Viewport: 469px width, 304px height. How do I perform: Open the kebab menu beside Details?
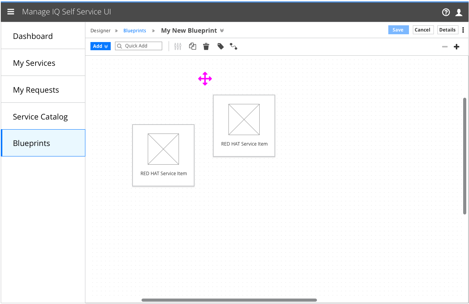coord(463,30)
